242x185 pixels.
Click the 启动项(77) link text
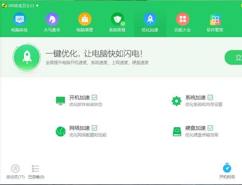pos(15,177)
